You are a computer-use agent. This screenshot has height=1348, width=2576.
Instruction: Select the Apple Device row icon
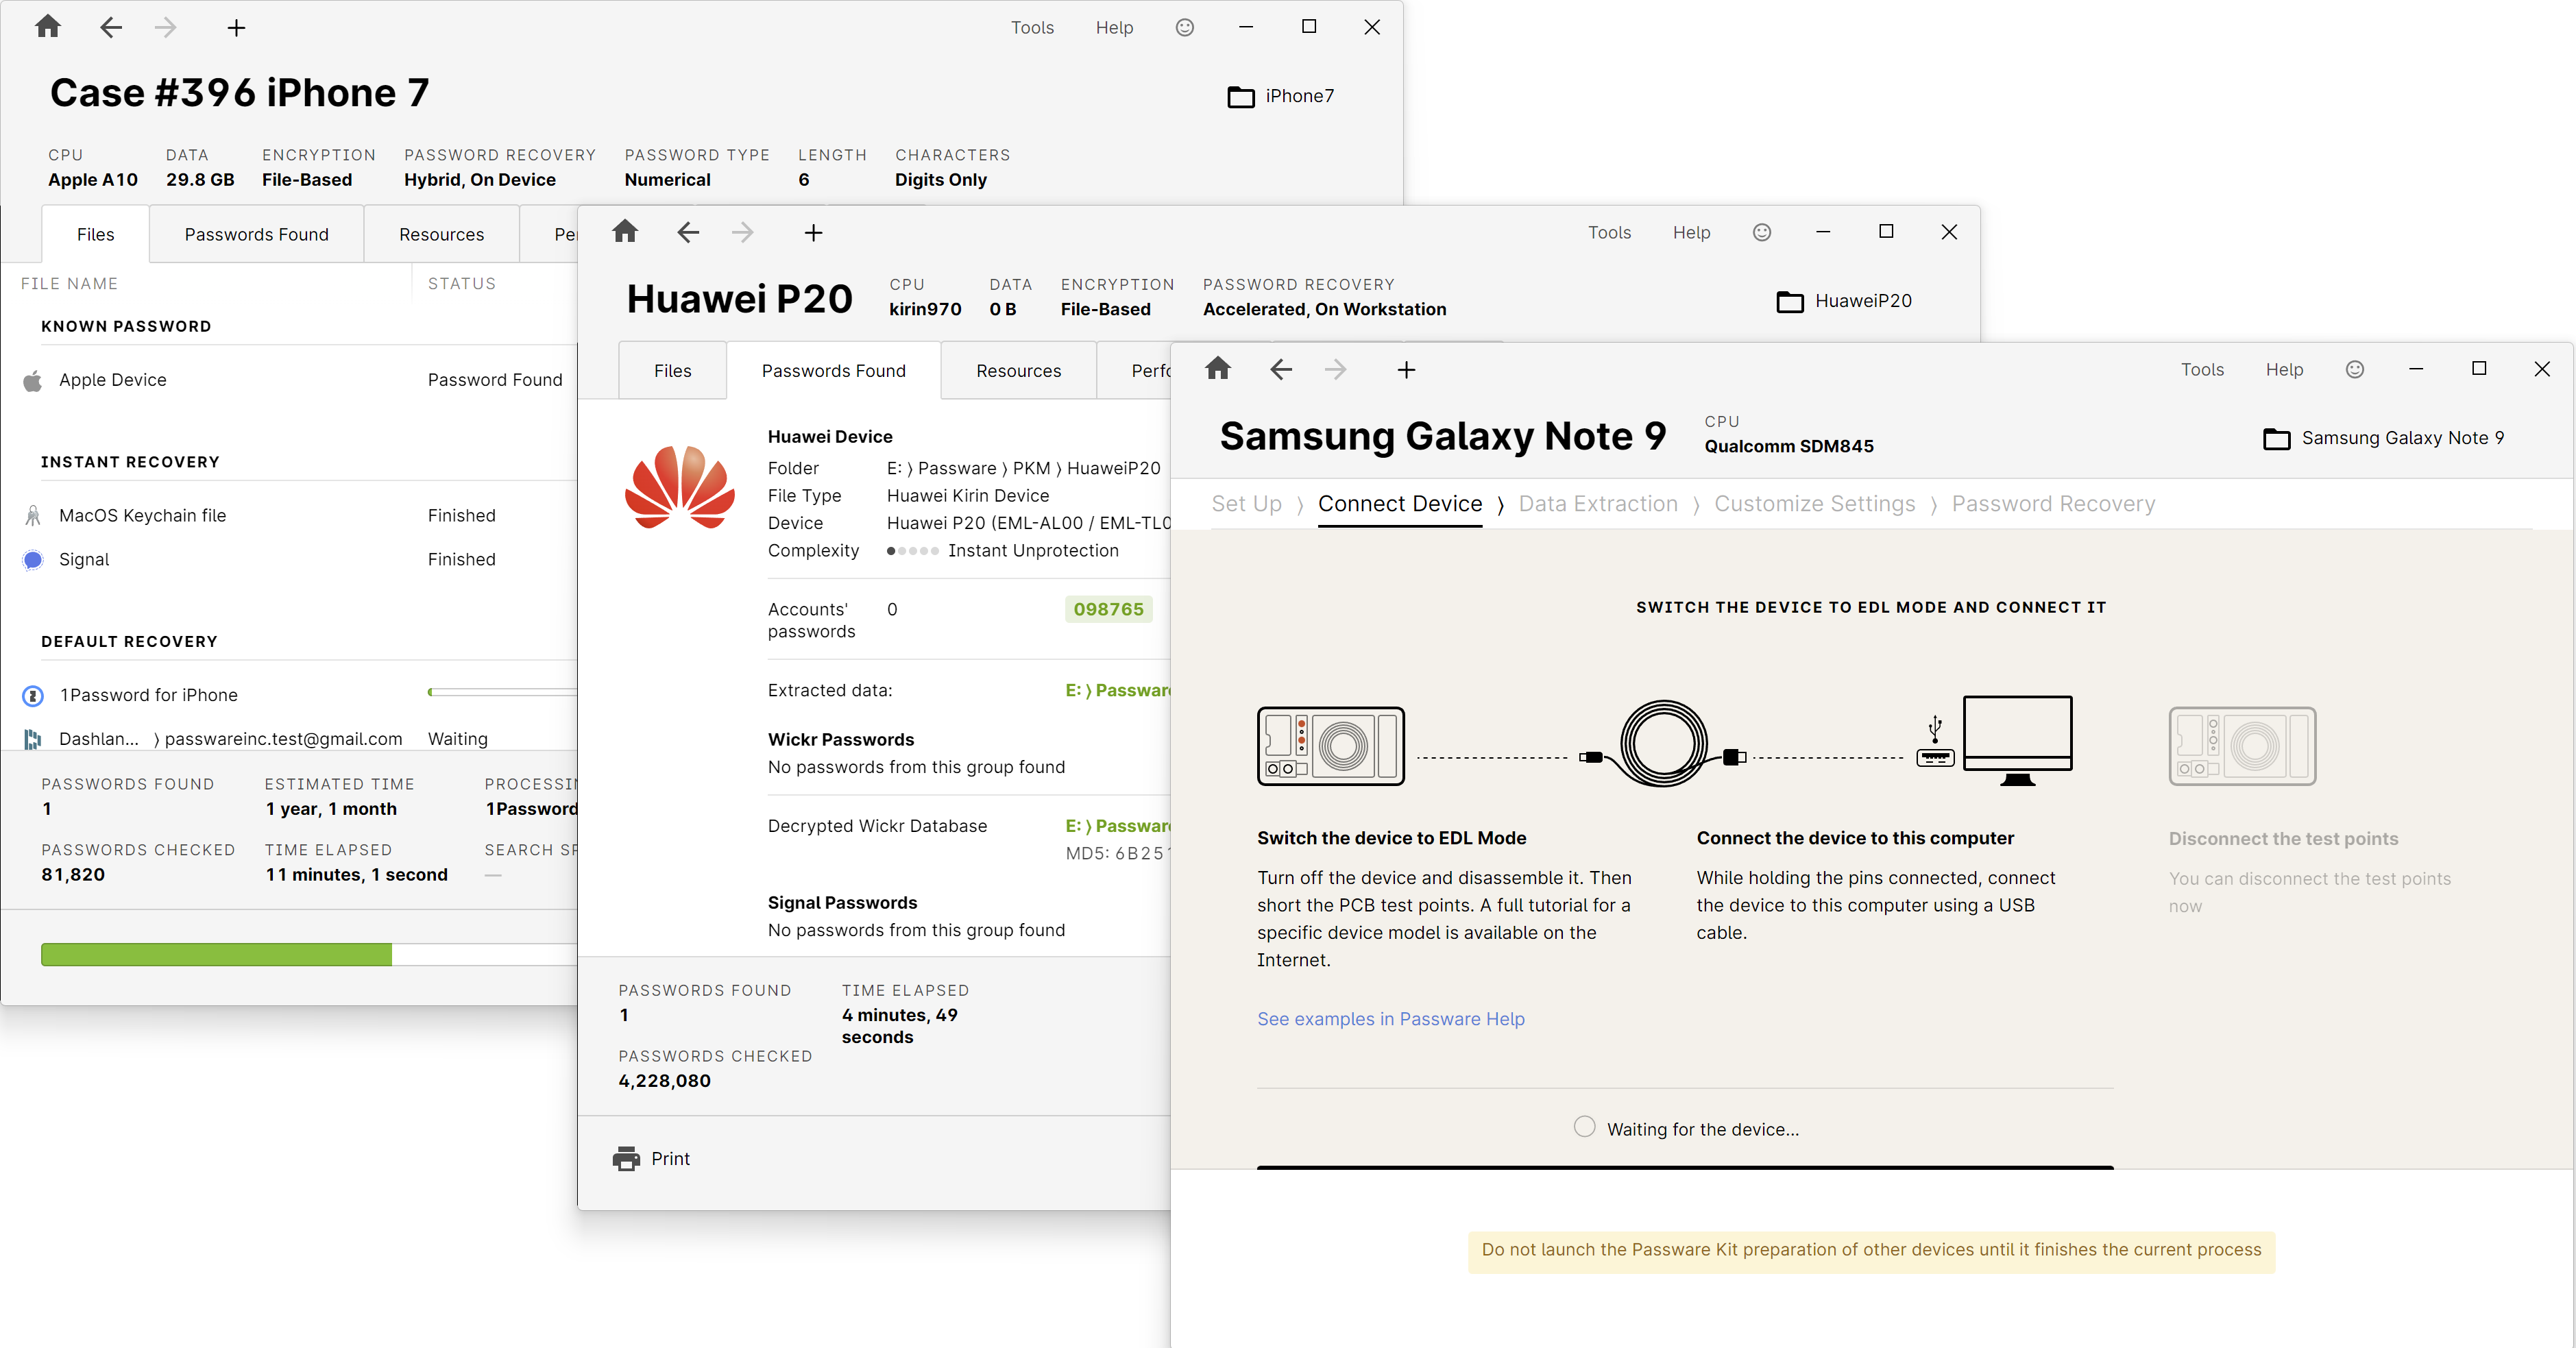click(x=33, y=380)
